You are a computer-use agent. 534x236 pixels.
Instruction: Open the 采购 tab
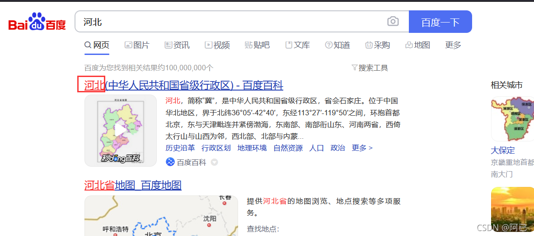click(378, 45)
